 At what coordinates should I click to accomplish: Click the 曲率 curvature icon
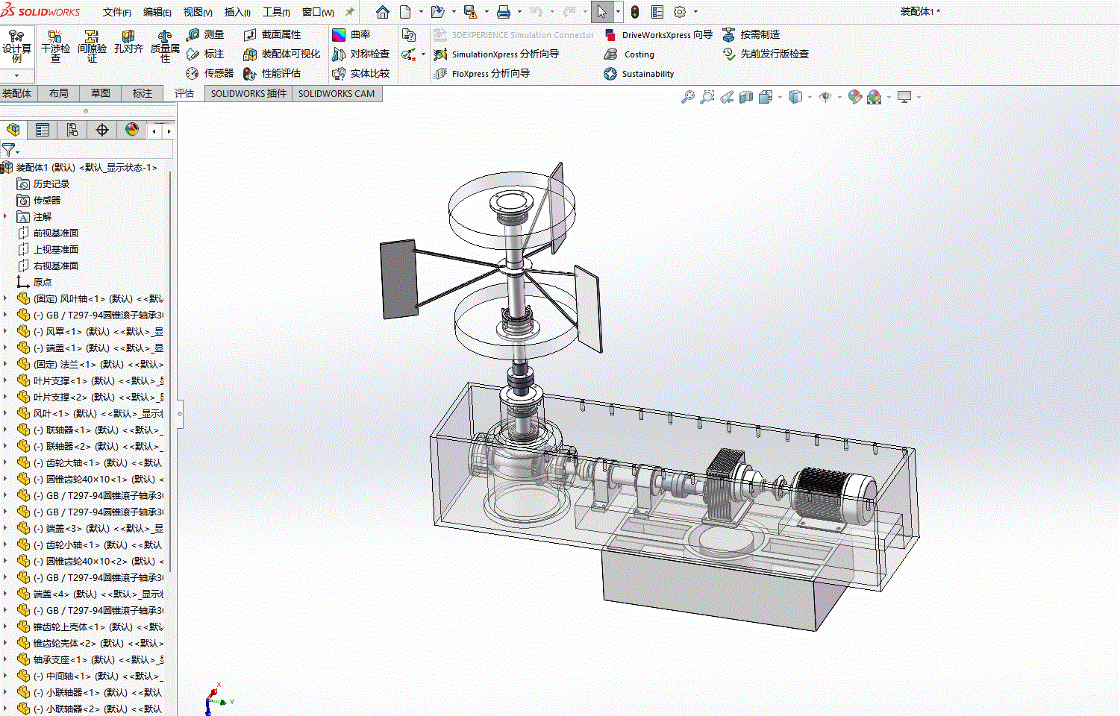click(351, 34)
